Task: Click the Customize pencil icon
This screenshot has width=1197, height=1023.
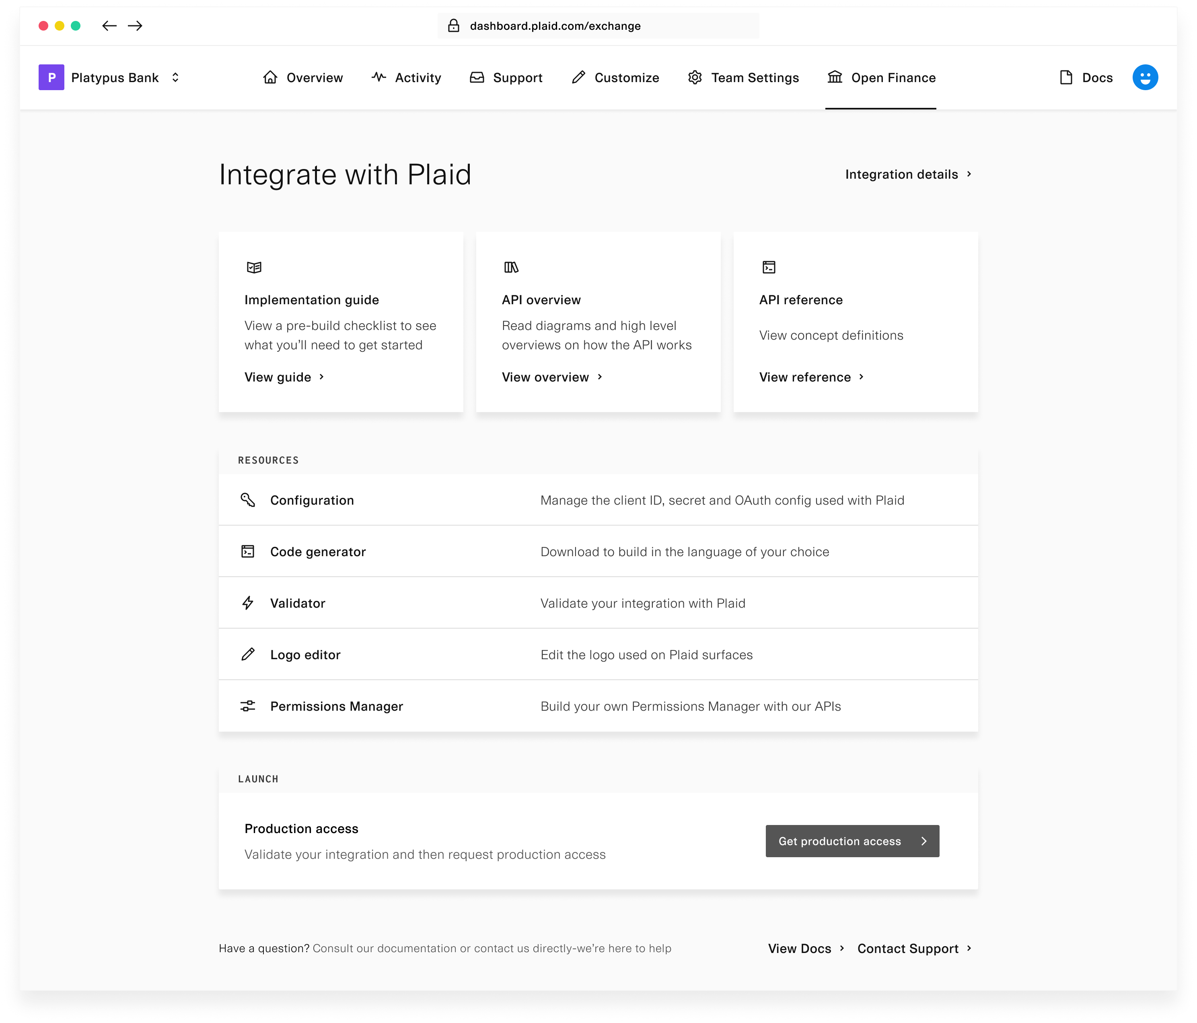Action: click(x=578, y=77)
